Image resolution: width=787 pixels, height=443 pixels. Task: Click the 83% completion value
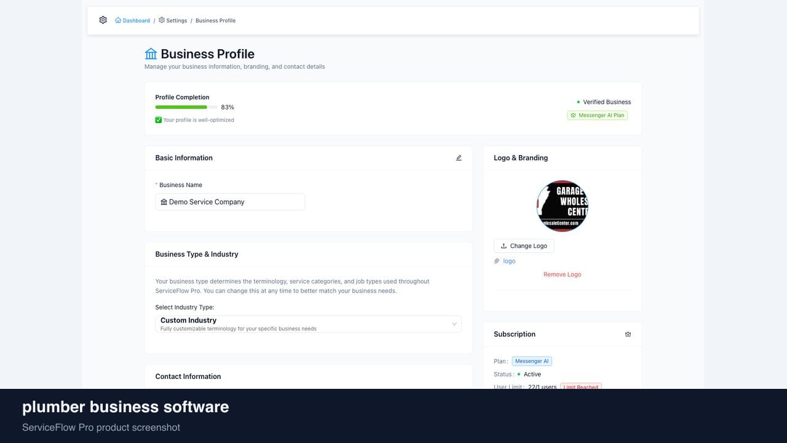227,107
